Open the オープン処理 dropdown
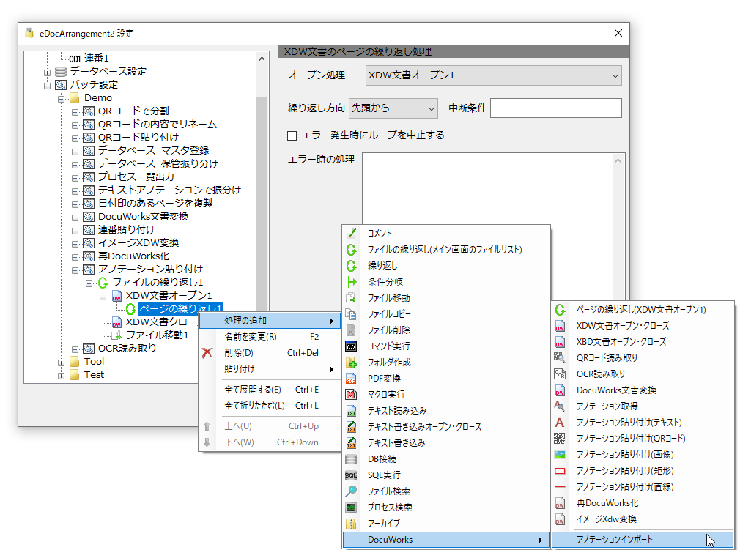751x550 pixels. point(493,75)
